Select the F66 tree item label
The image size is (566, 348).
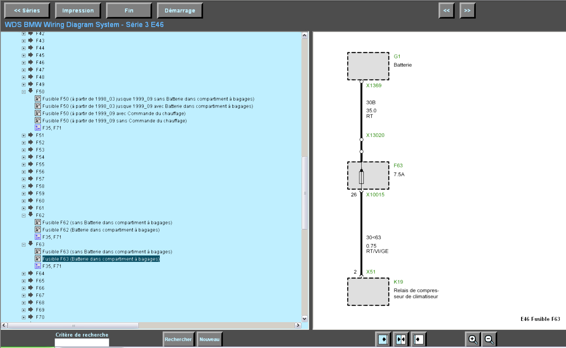pos(40,288)
